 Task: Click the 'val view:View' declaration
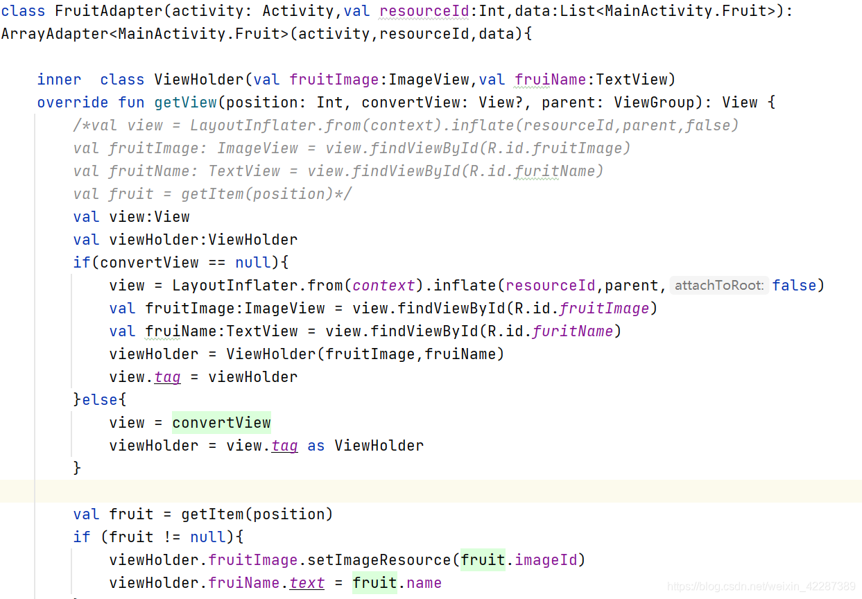tap(131, 217)
